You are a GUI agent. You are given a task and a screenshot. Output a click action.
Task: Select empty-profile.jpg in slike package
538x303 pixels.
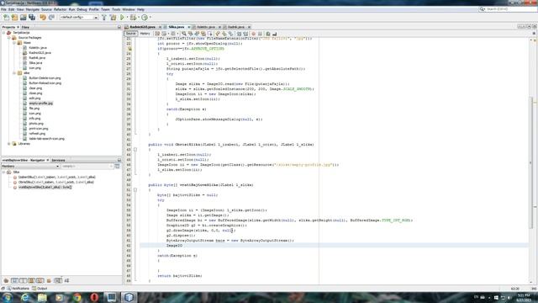click(41, 103)
